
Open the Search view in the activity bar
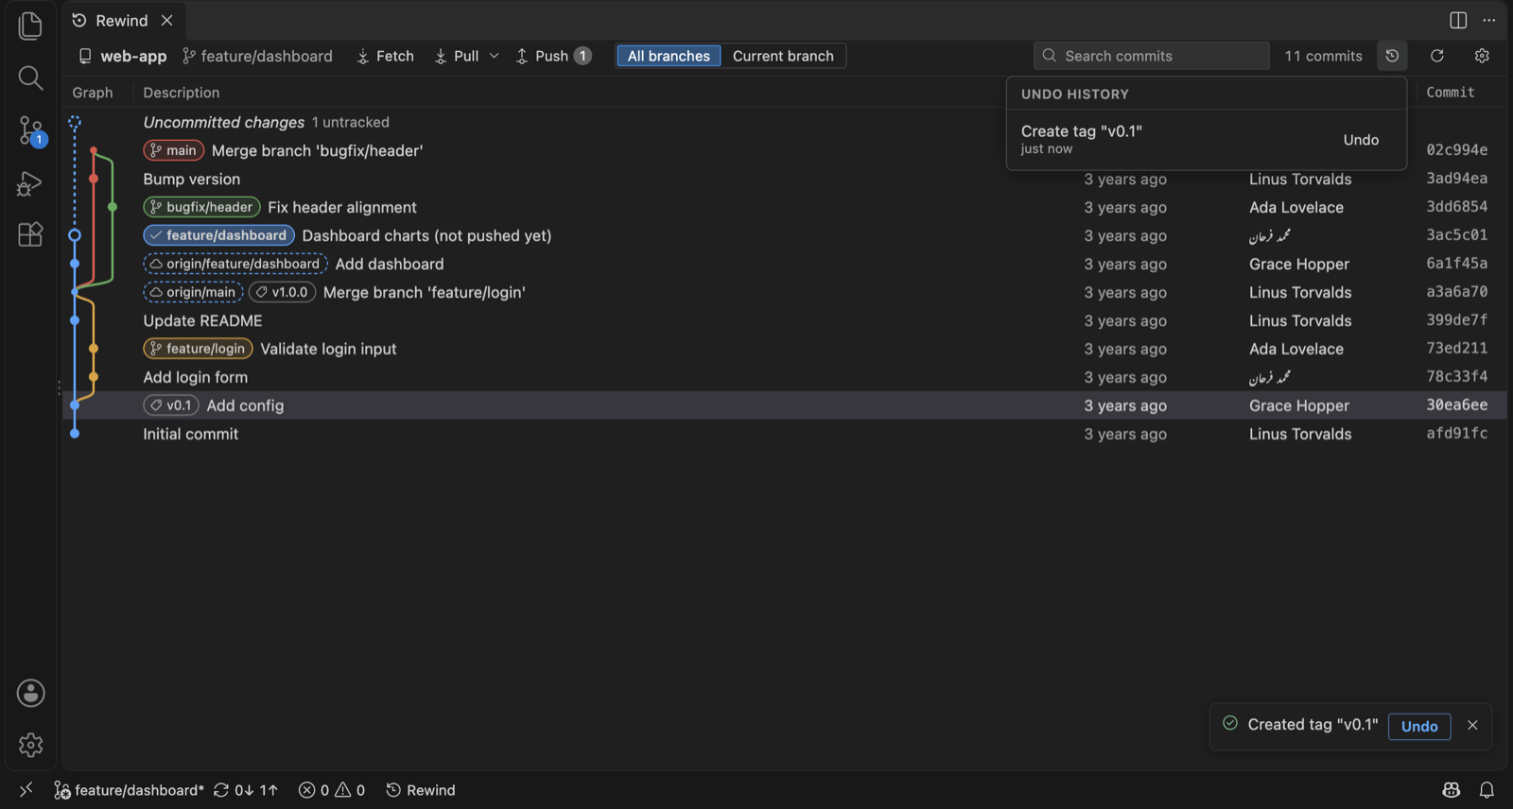pos(30,77)
